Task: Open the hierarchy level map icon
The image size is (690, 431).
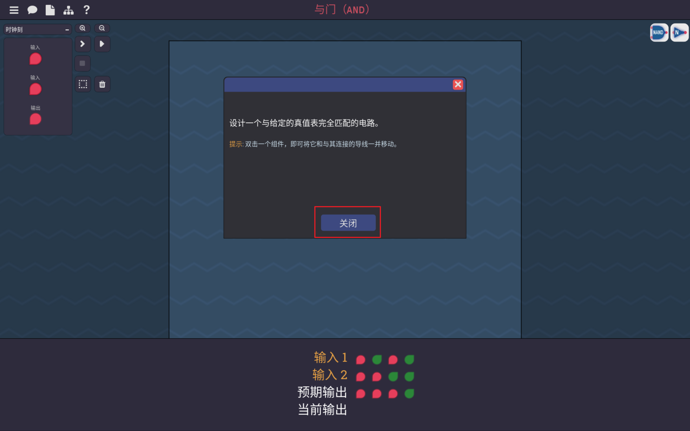Action: (68, 10)
